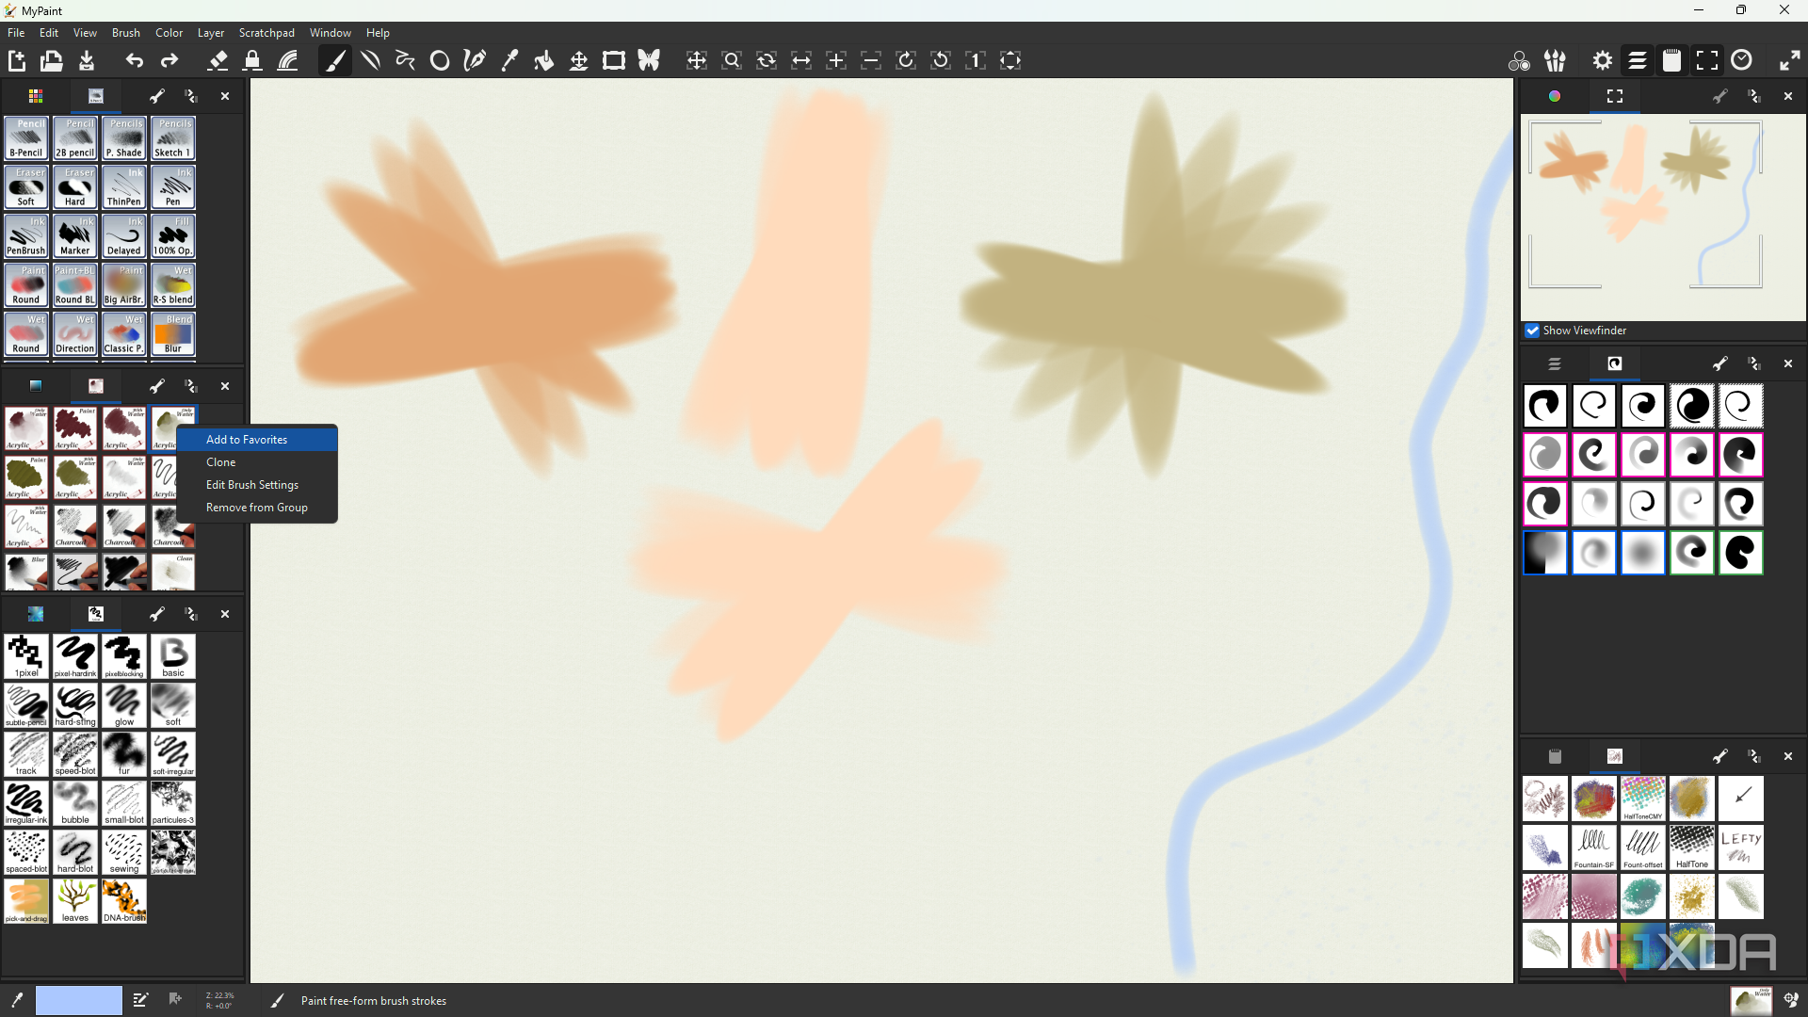The width and height of the screenshot is (1808, 1017).
Task: Click Edit Brush Settings option
Action: pyautogui.click(x=252, y=485)
